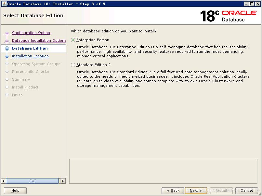The height and width of the screenshot is (196, 262).
Task: Click the greyed-out Install button
Action: point(221,190)
